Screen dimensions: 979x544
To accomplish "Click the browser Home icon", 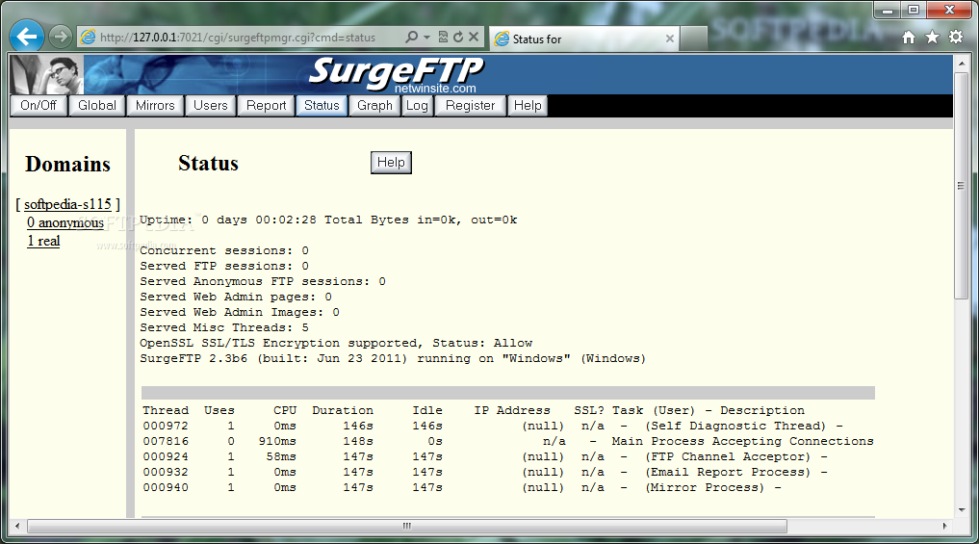I will 909,38.
